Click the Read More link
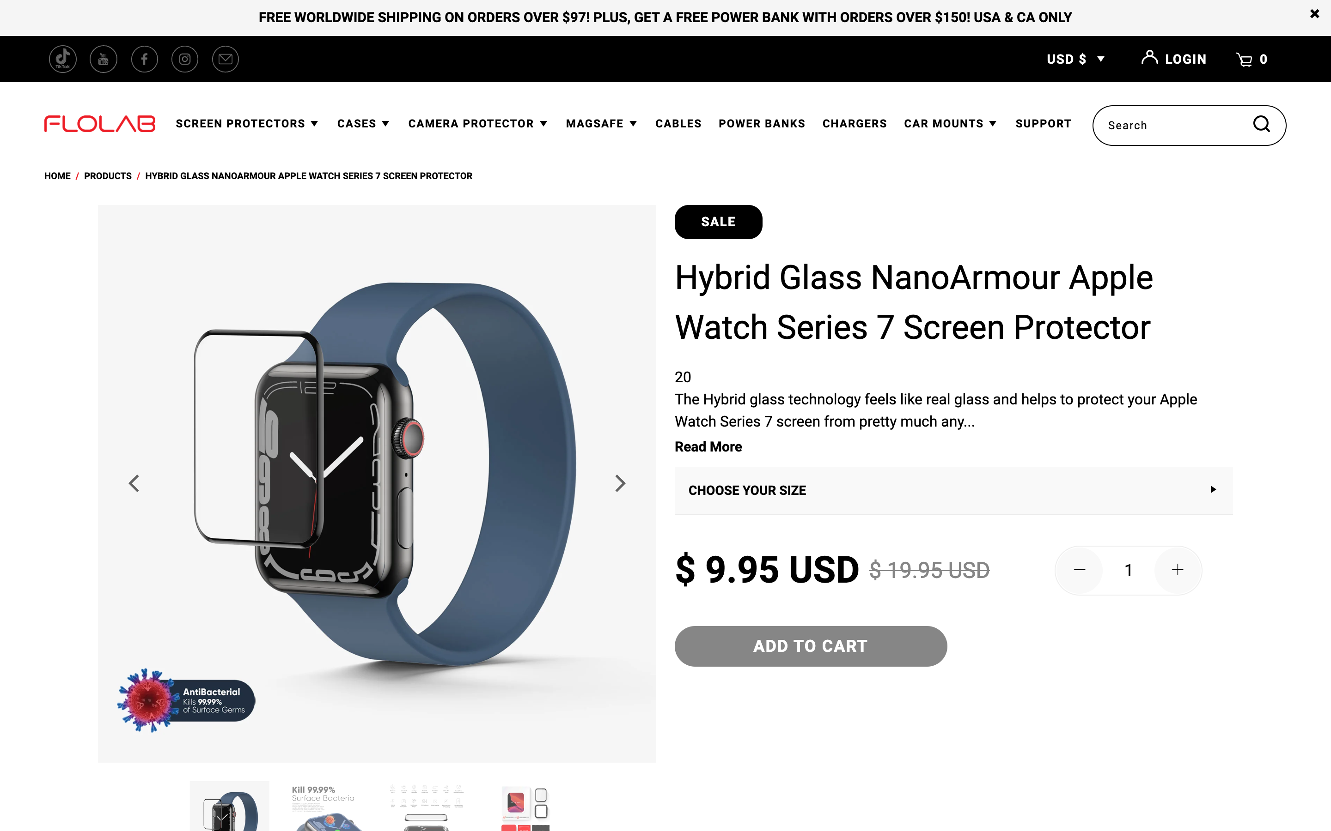The width and height of the screenshot is (1331, 831). (708, 447)
